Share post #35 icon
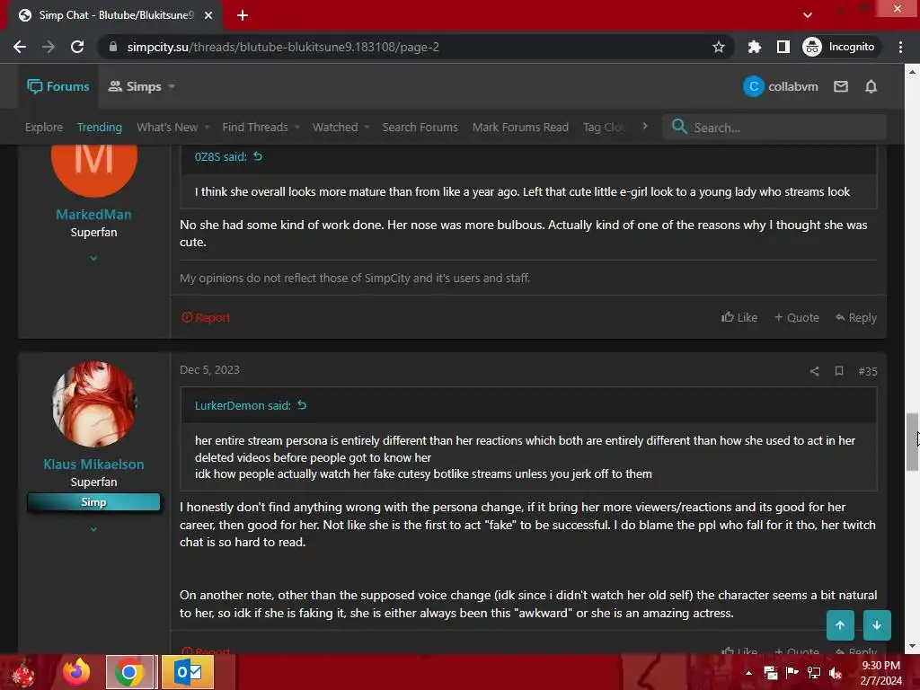920x690 pixels. coord(814,371)
